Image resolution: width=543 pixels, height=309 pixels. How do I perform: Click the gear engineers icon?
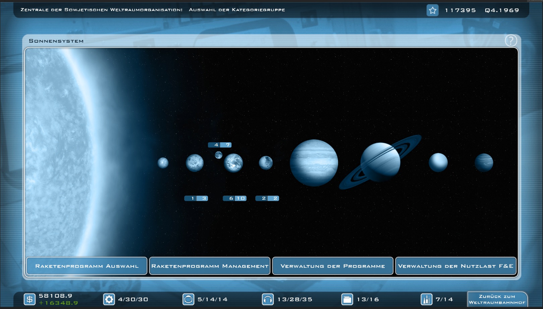pos(109,299)
